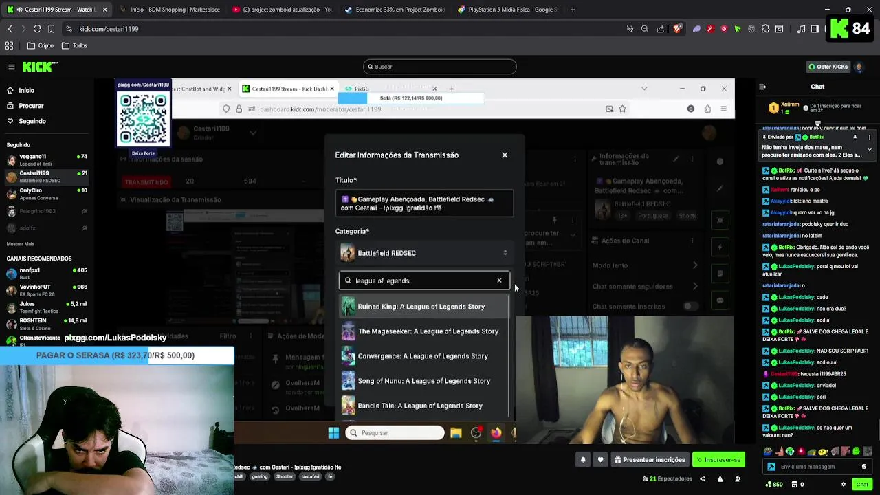Open OnlyCiro followed channel
Screen dimensions: 880x495
click(47, 194)
